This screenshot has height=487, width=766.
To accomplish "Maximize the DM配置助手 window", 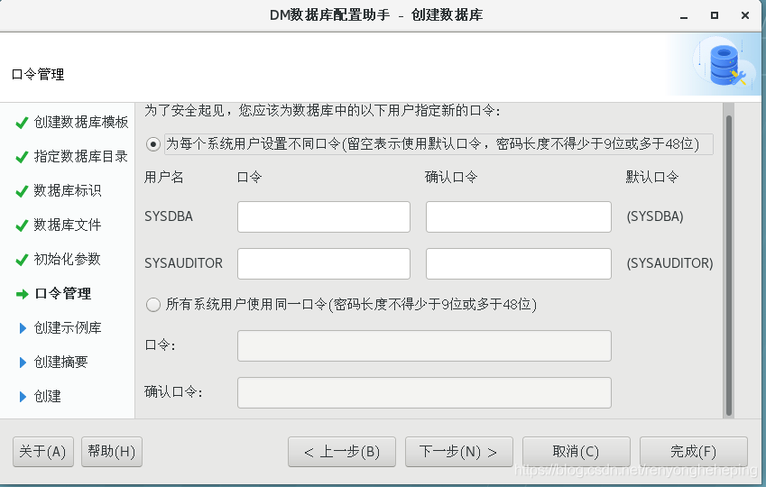I will tap(715, 15).
